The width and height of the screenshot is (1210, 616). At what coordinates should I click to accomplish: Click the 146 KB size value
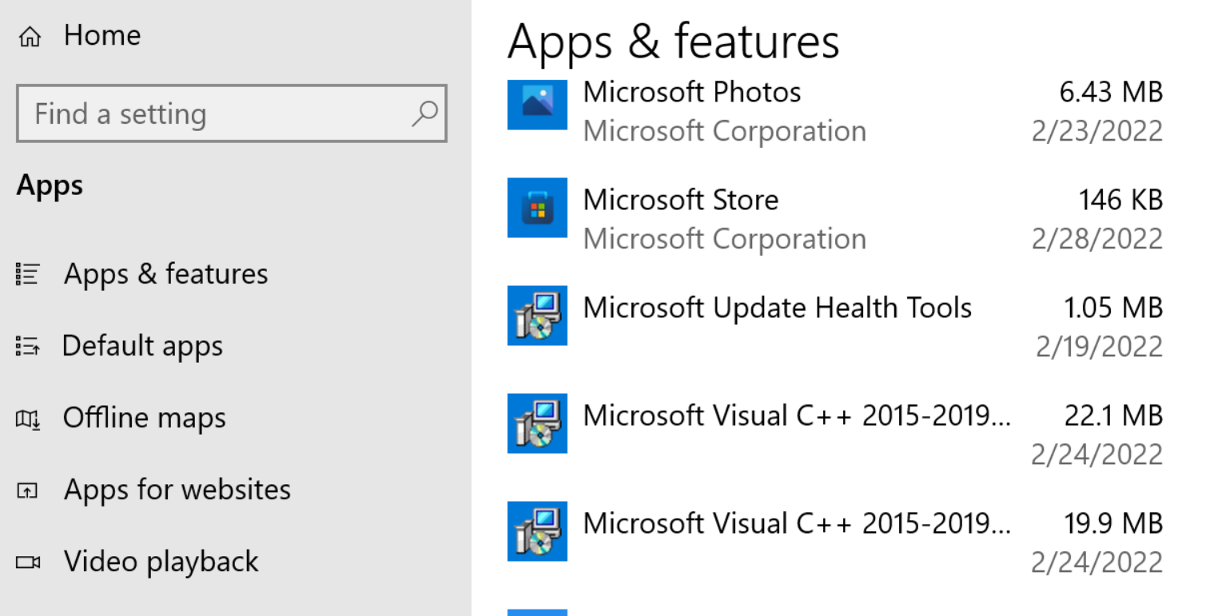(x=1120, y=200)
